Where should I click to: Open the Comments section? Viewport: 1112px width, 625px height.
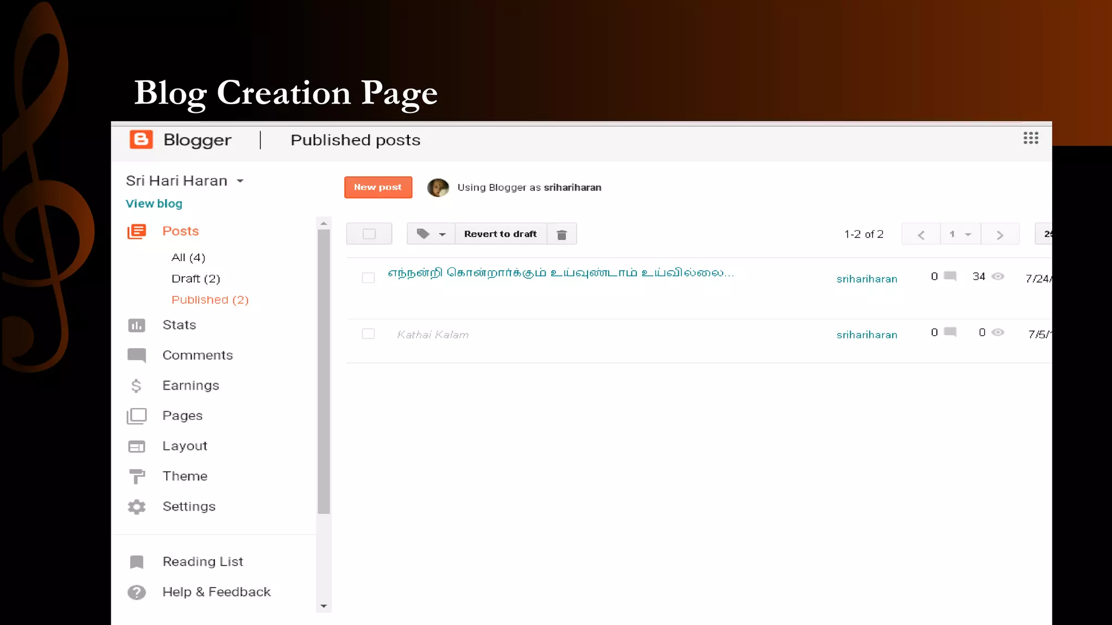[x=198, y=355]
